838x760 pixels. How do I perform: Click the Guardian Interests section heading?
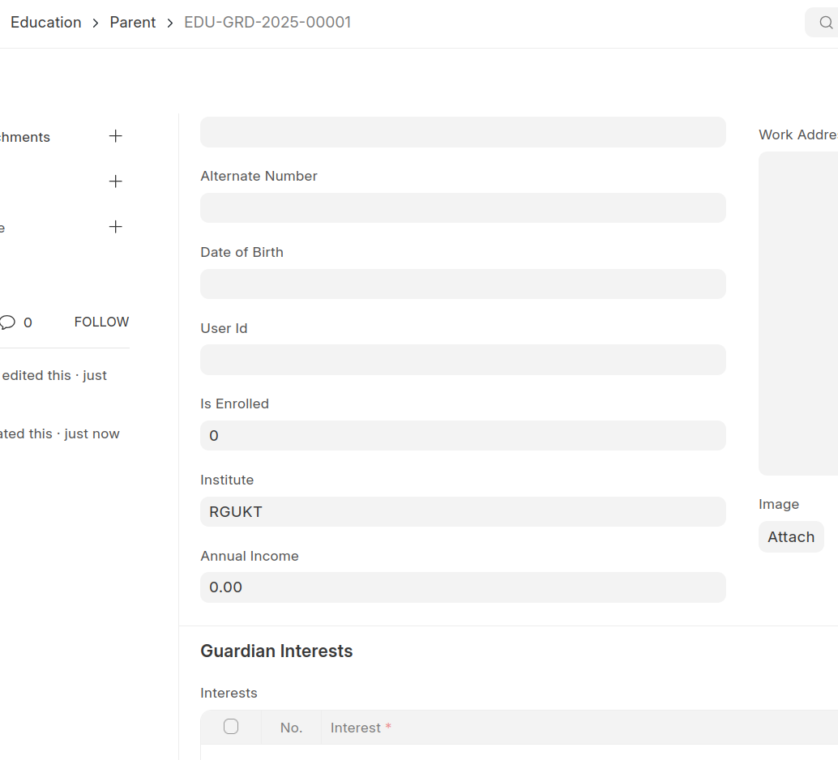click(276, 651)
